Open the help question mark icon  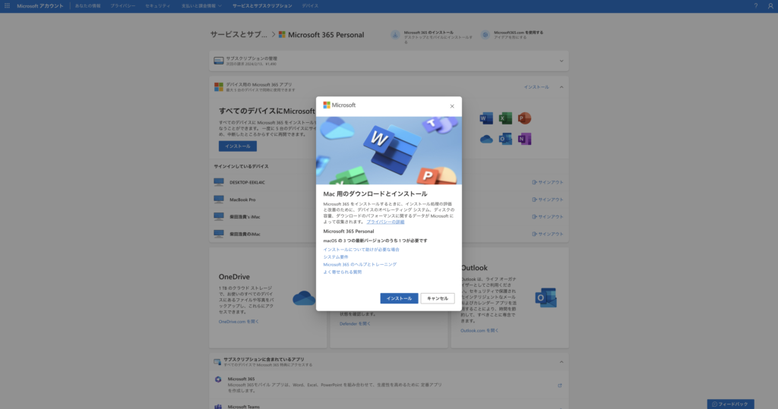tap(756, 6)
